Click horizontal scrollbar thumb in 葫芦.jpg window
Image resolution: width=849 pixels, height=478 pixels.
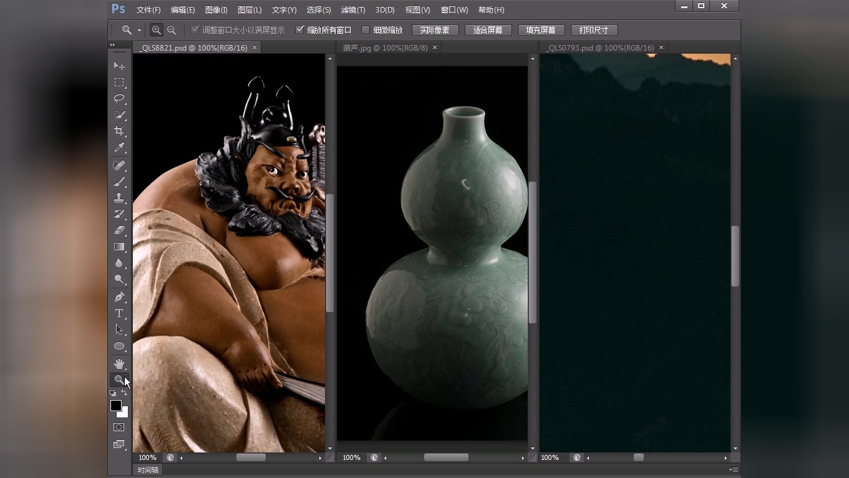[446, 457]
